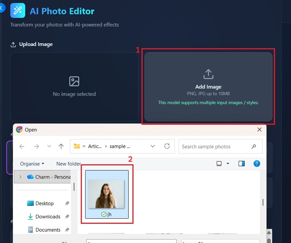Click the jh file name label

[x=109, y=214]
